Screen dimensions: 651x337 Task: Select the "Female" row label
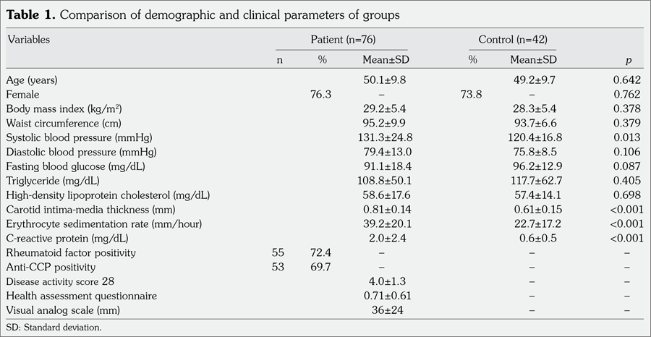tap(22, 94)
